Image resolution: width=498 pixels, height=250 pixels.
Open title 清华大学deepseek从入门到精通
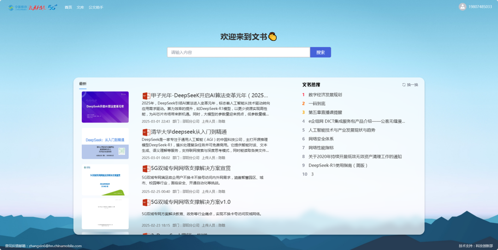click(x=189, y=132)
